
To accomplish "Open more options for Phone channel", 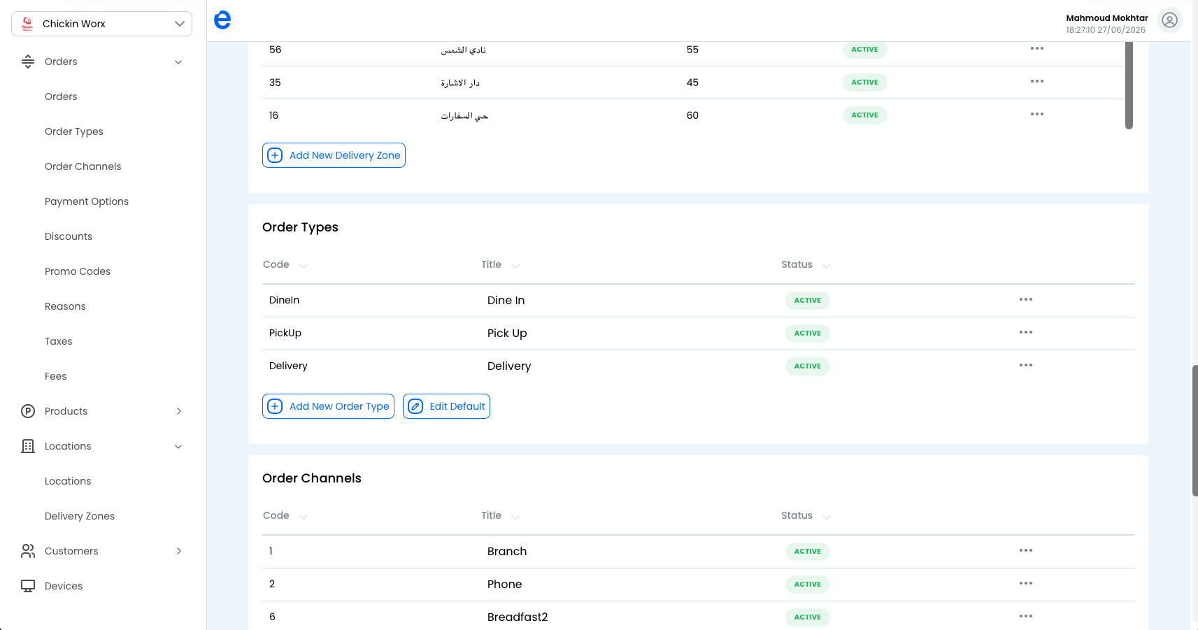I will point(1025,583).
